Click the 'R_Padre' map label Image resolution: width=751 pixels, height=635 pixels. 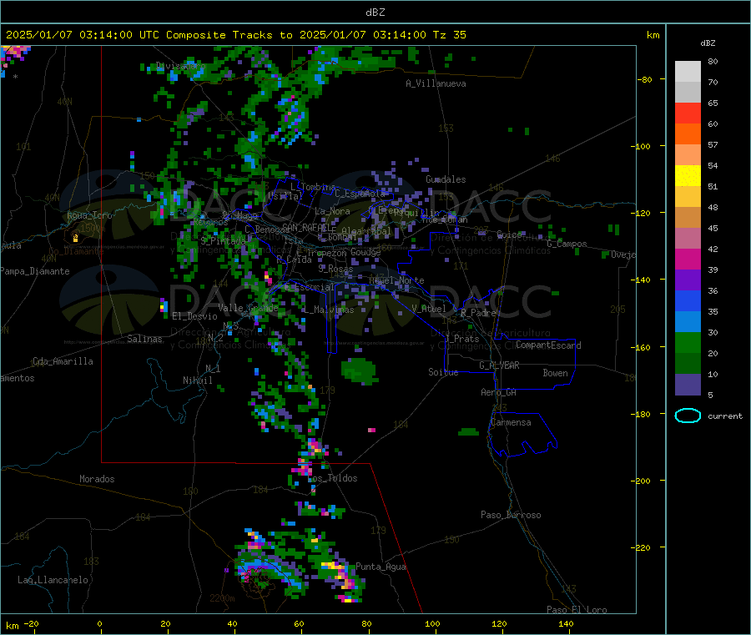point(478,313)
